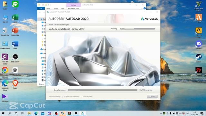Launch Discord from the desktop
This screenshot has width=206, height=116.
[199, 45]
